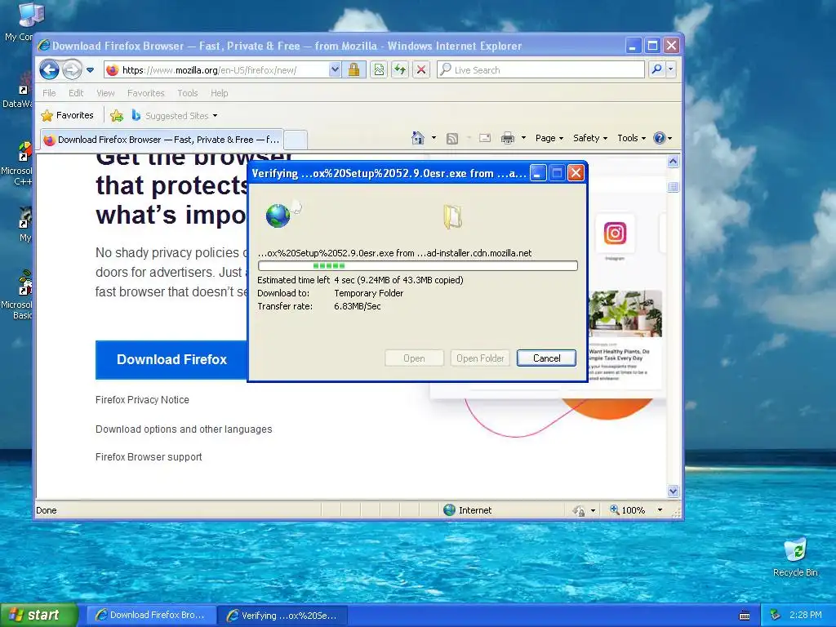
Task: Expand the zoom level dropdown arrow
Action: pos(660,510)
